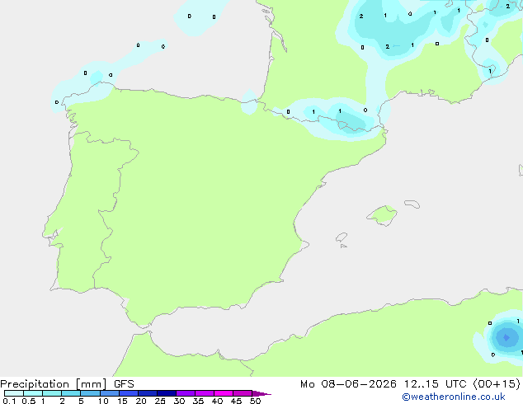Pick the 15–20 mm blue legend swatch
Screen dimensions: 523x404
129,393
